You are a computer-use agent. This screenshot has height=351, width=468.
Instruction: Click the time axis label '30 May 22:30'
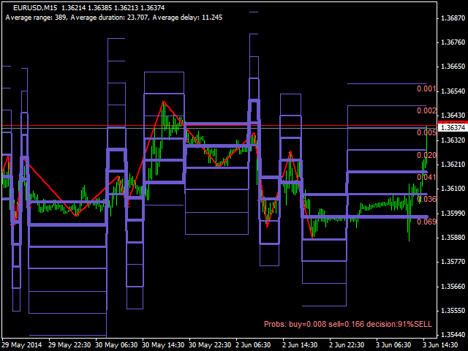click(x=210, y=345)
